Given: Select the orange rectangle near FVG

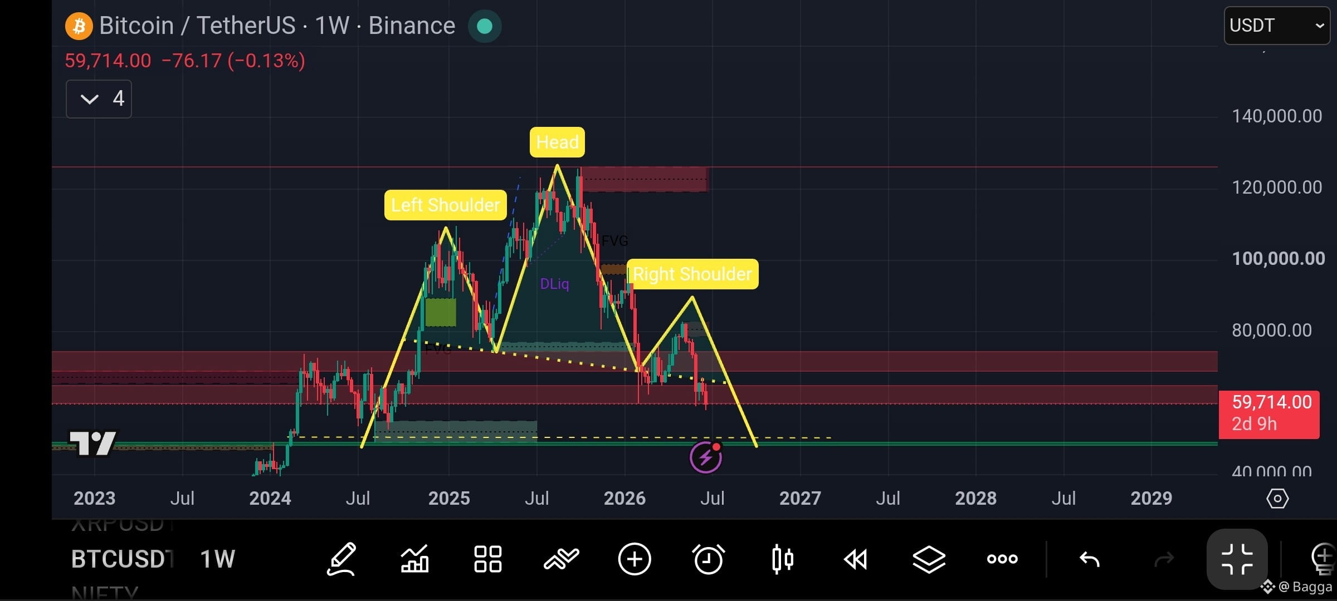Looking at the screenshot, I should 614,269.
